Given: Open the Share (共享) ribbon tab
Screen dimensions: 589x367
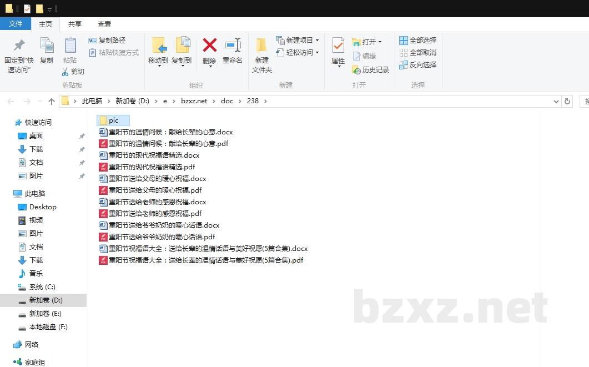Looking at the screenshot, I should 75,24.
